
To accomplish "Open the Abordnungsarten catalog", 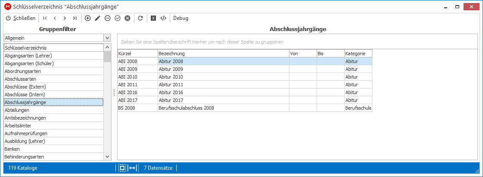I will click(53, 71).
